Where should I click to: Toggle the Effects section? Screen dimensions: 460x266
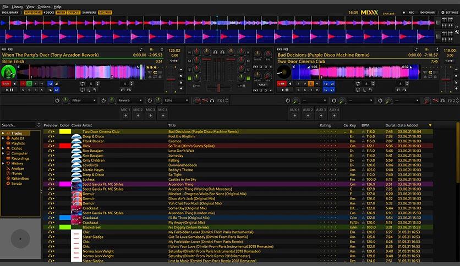74,13
